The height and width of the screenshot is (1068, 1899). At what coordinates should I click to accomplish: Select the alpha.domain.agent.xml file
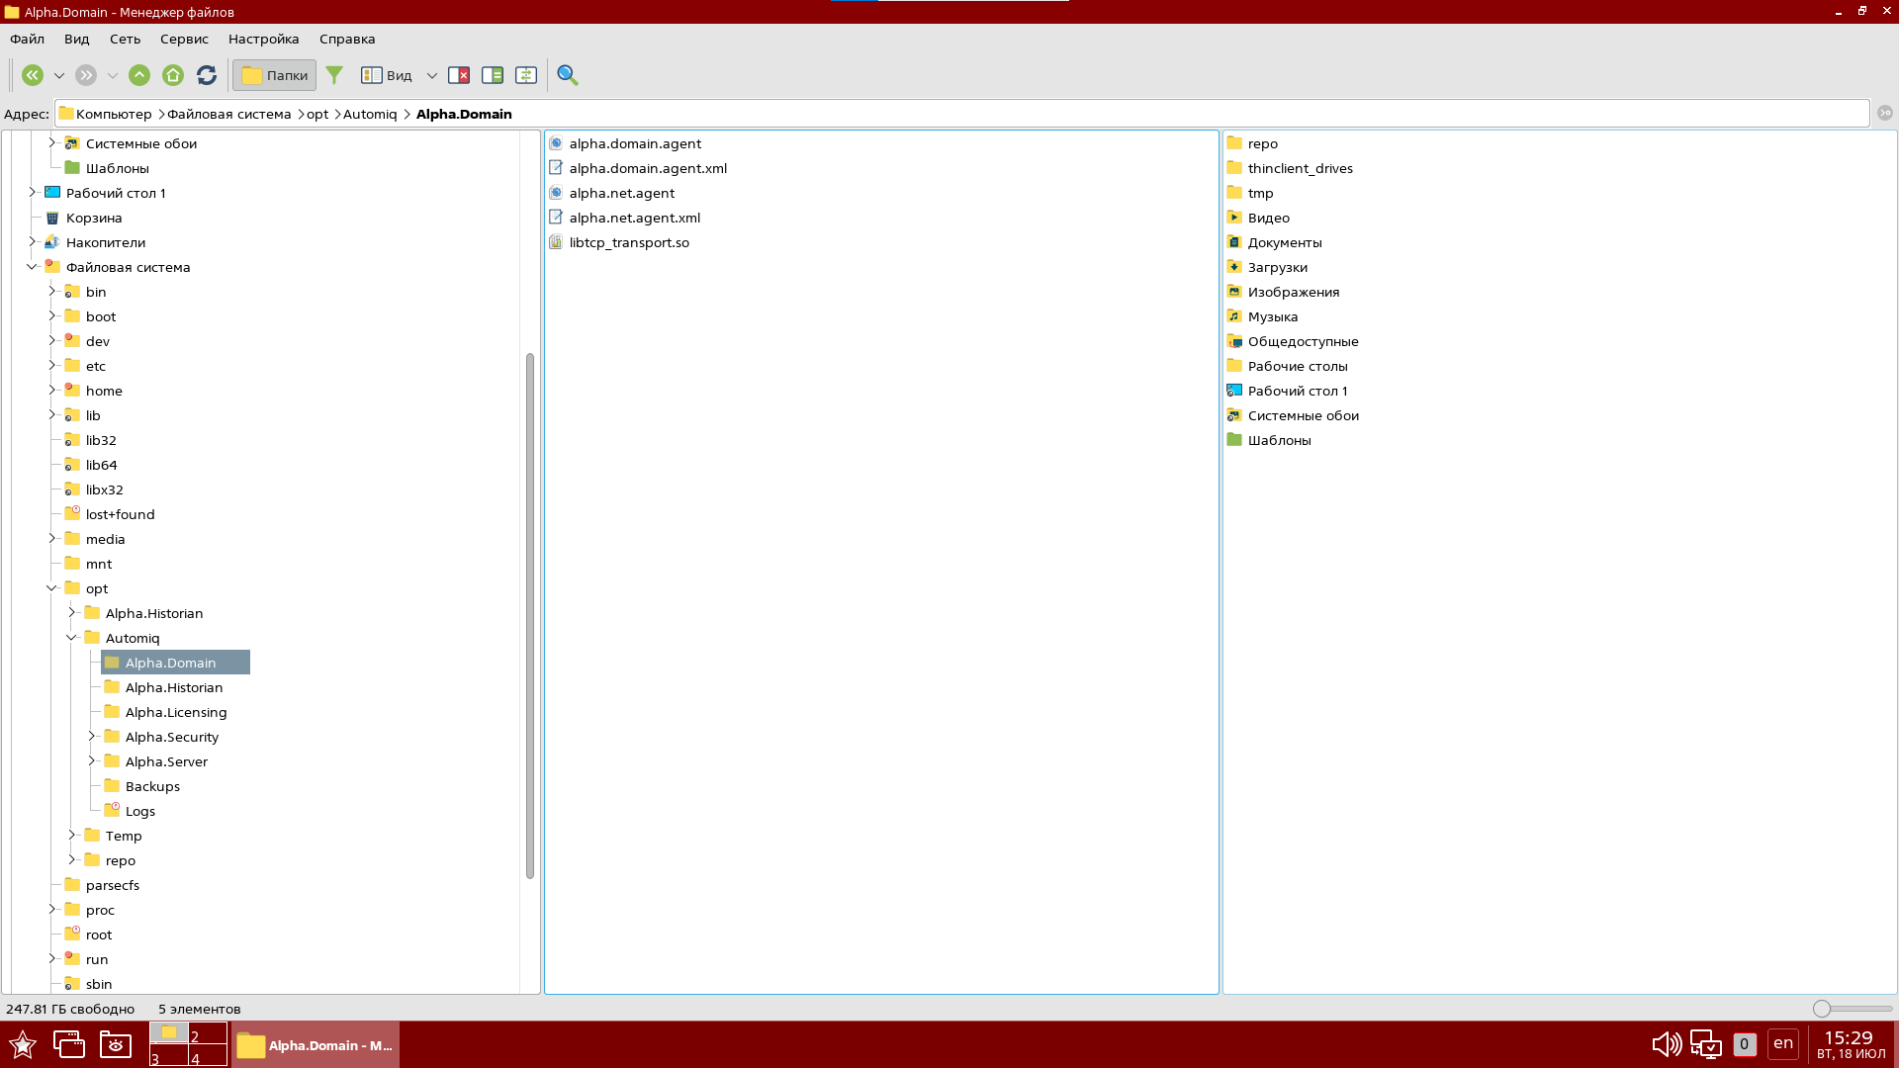point(638,168)
